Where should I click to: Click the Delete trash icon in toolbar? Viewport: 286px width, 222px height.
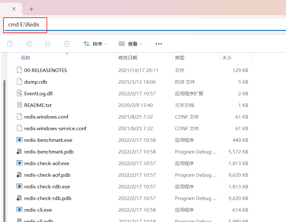click(x=67, y=44)
